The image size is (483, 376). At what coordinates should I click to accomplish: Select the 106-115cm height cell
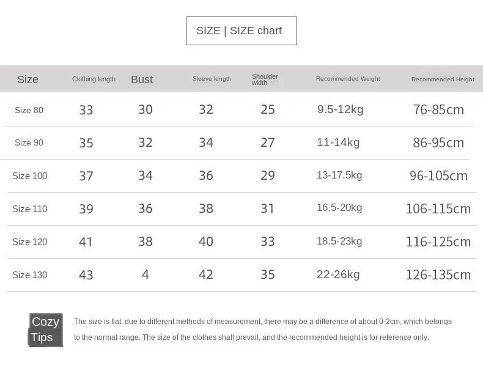point(438,209)
